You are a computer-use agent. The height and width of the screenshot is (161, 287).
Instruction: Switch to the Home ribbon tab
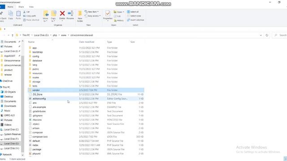click(10, 7)
